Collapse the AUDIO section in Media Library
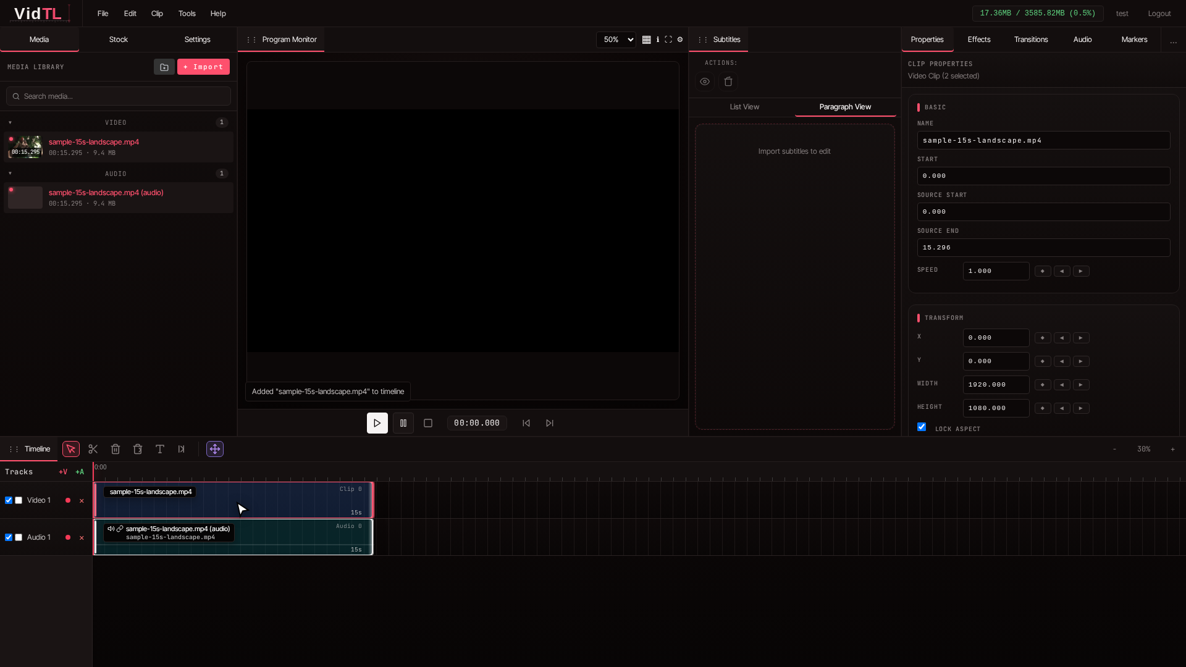Image resolution: width=1186 pixels, height=667 pixels. (11, 174)
